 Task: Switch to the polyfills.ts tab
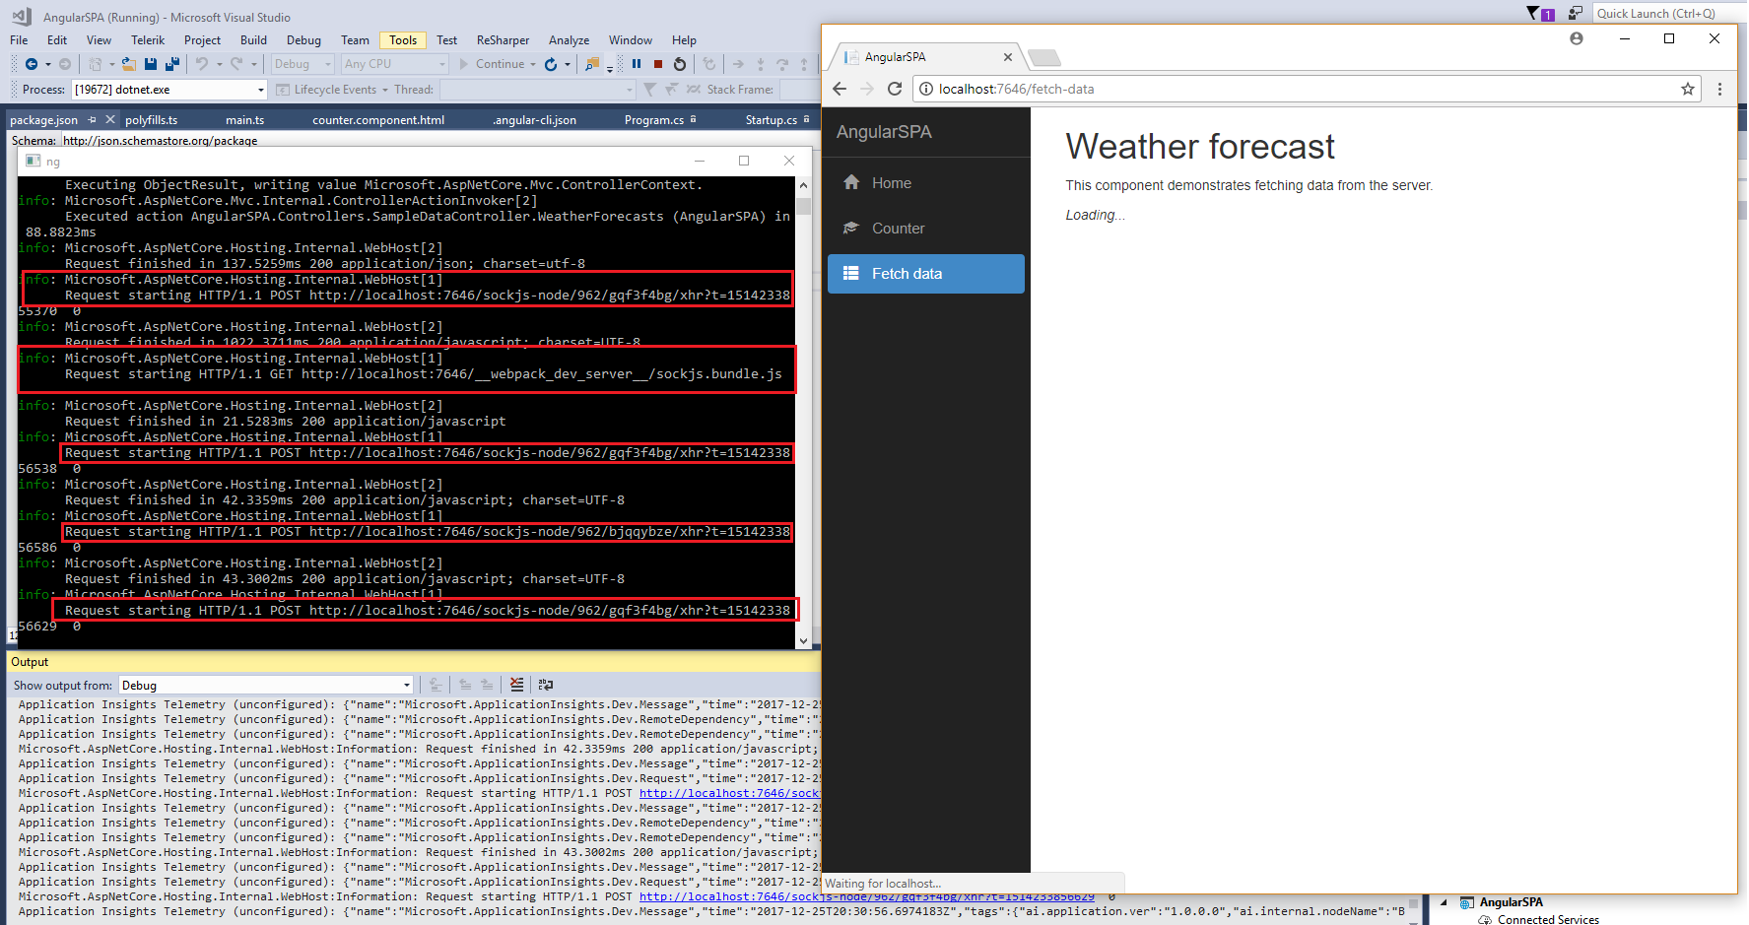coord(151,120)
